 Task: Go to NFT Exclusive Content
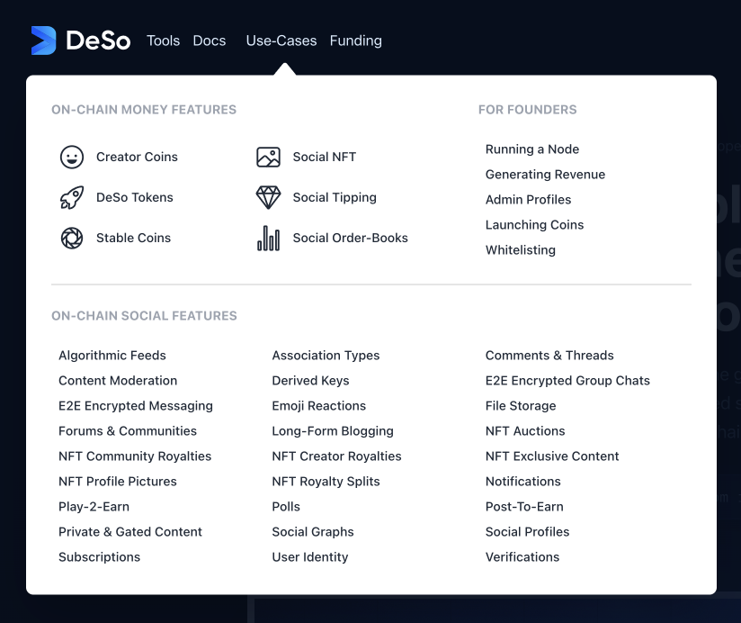click(552, 456)
